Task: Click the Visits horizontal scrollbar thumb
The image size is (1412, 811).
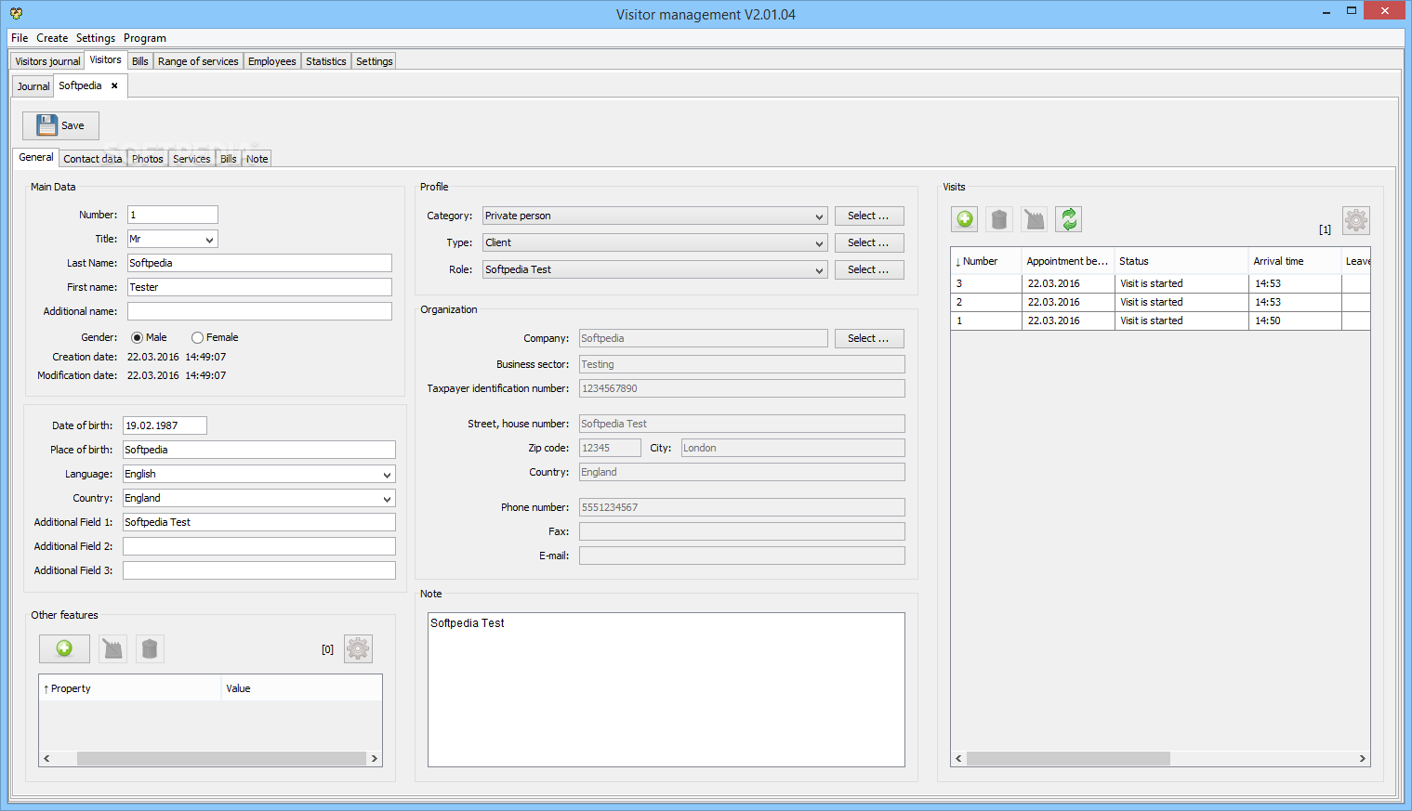Action: pyautogui.click(x=1068, y=759)
